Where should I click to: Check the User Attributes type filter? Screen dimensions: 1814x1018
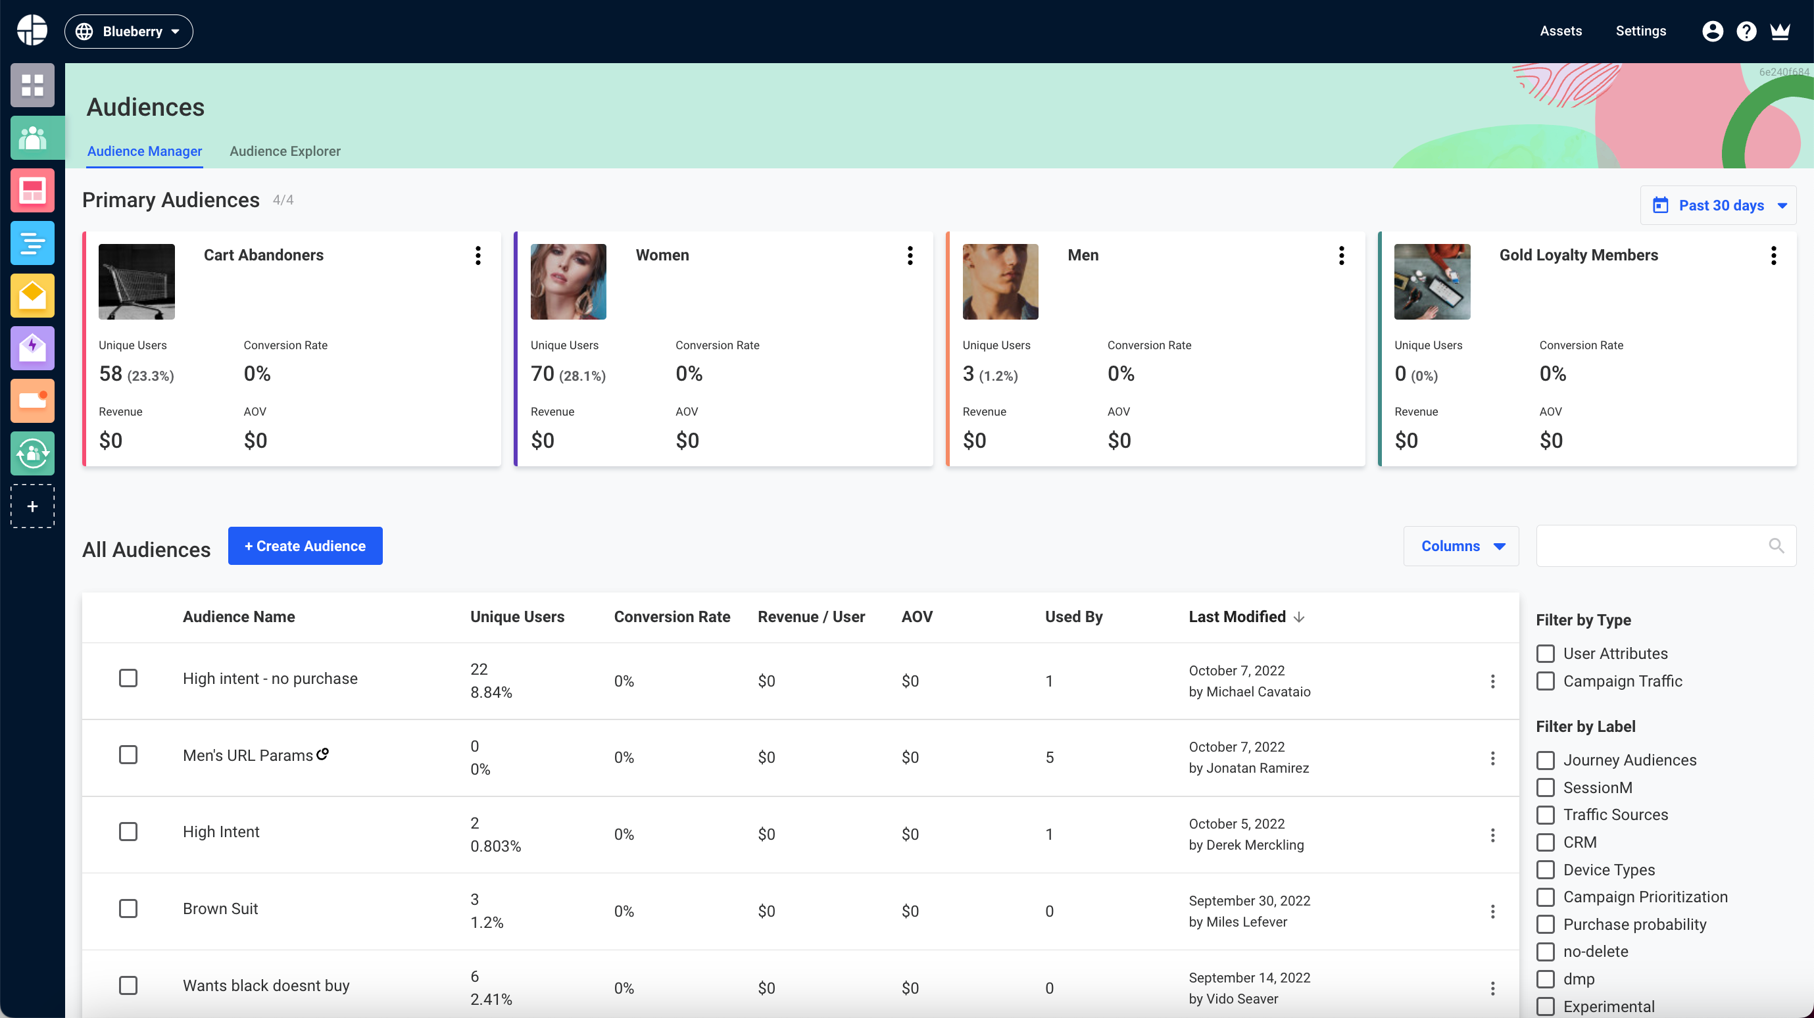pos(1546,653)
